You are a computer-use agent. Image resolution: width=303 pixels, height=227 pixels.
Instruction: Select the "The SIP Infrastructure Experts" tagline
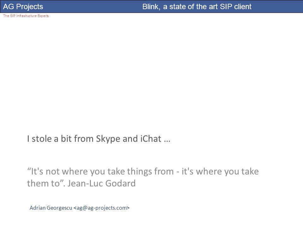[26, 16]
